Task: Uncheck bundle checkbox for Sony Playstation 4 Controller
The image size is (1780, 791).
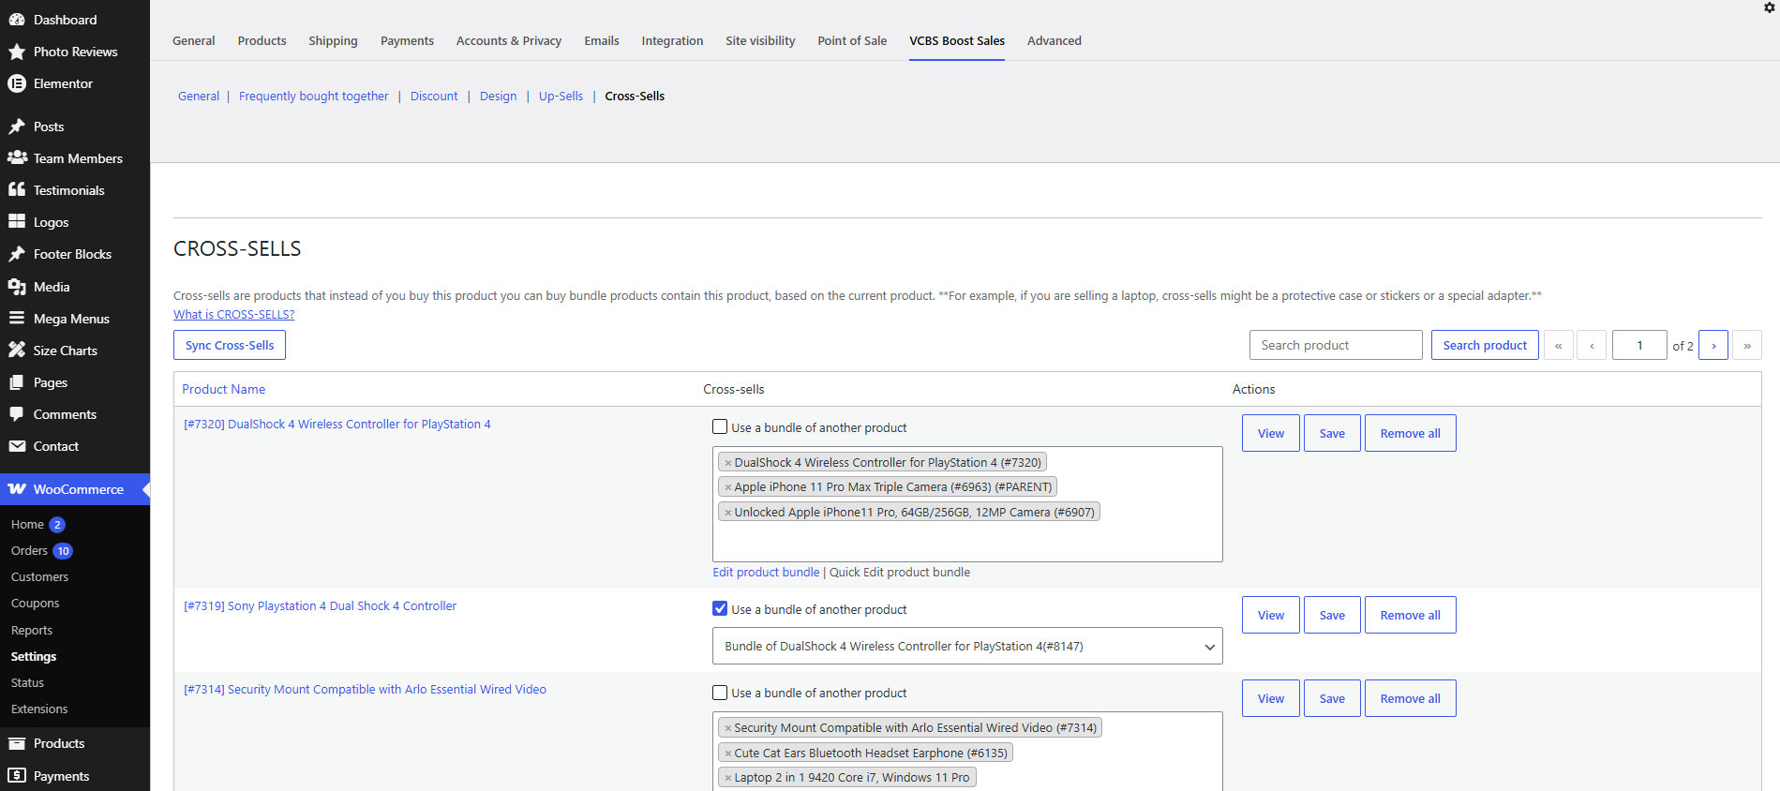Action: click(720, 609)
